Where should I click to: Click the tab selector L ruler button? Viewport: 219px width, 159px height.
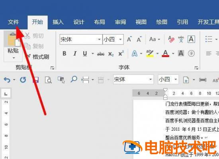[x=6, y=93]
